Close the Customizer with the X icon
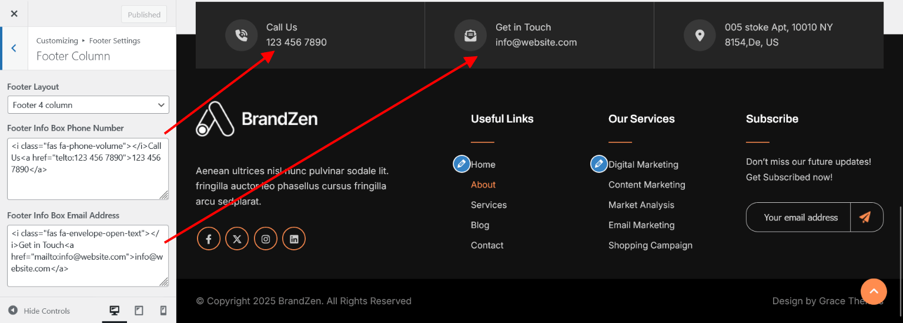 pos(14,13)
